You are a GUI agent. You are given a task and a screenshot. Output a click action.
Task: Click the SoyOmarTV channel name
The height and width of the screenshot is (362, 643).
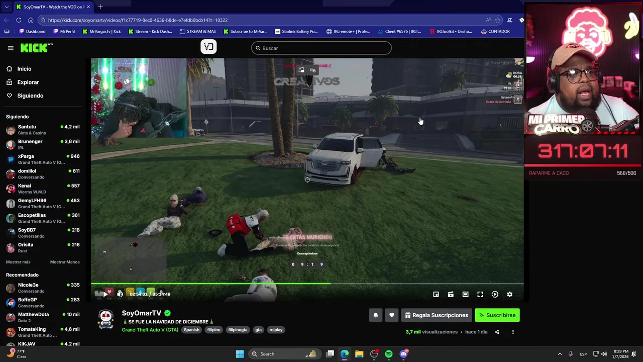click(x=141, y=313)
